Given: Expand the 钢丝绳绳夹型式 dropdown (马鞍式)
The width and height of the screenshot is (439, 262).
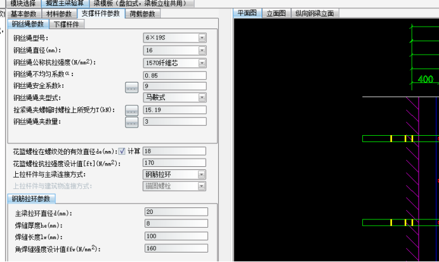Looking at the screenshot, I should (202, 98).
